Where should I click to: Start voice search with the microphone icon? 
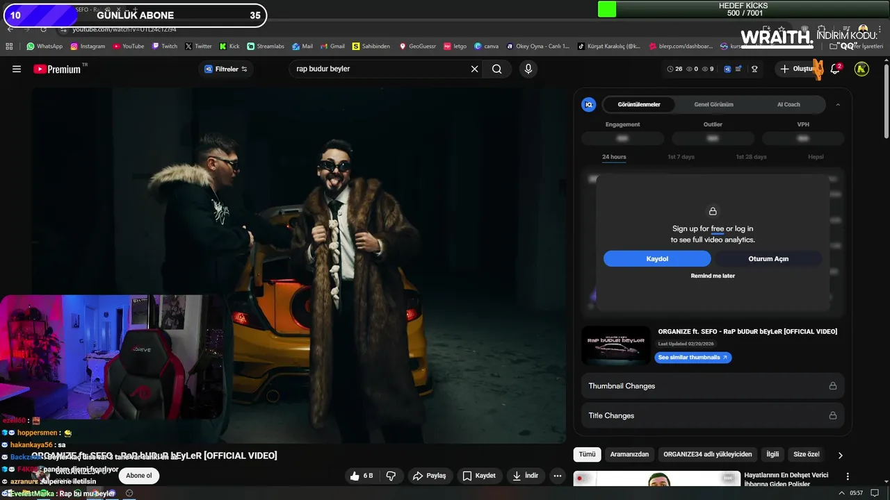click(x=528, y=69)
